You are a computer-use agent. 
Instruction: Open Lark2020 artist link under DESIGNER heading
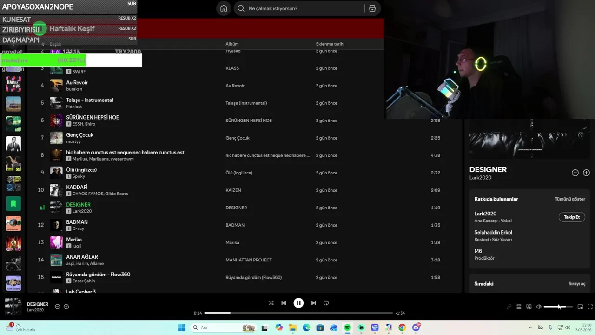pyautogui.click(x=480, y=178)
